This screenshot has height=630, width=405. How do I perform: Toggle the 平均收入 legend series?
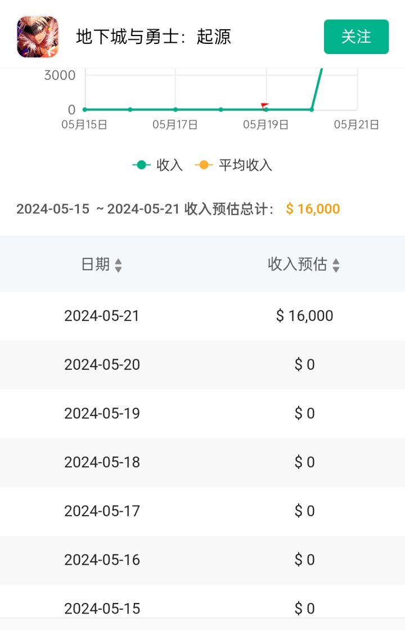pyautogui.click(x=234, y=165)
